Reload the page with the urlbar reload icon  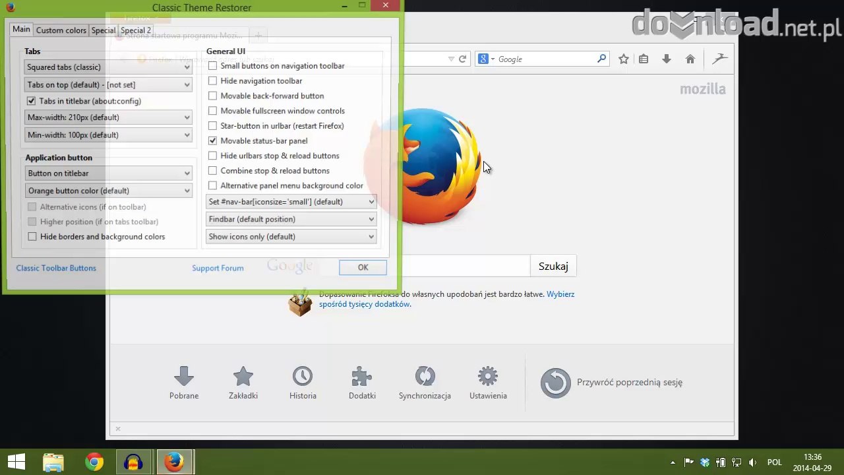point(463,59)
